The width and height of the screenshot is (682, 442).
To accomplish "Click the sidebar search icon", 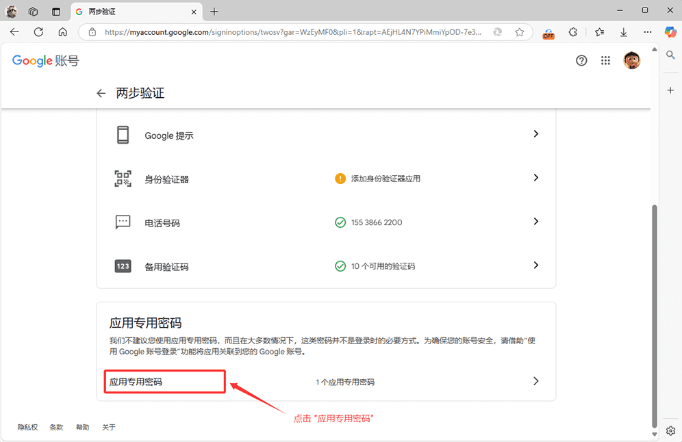I will pos(670,55).
